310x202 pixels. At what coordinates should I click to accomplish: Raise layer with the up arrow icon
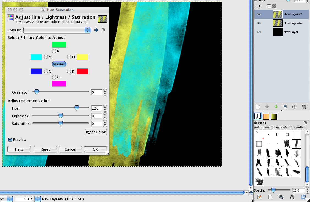pyautogui.click(x=267, y=107)
